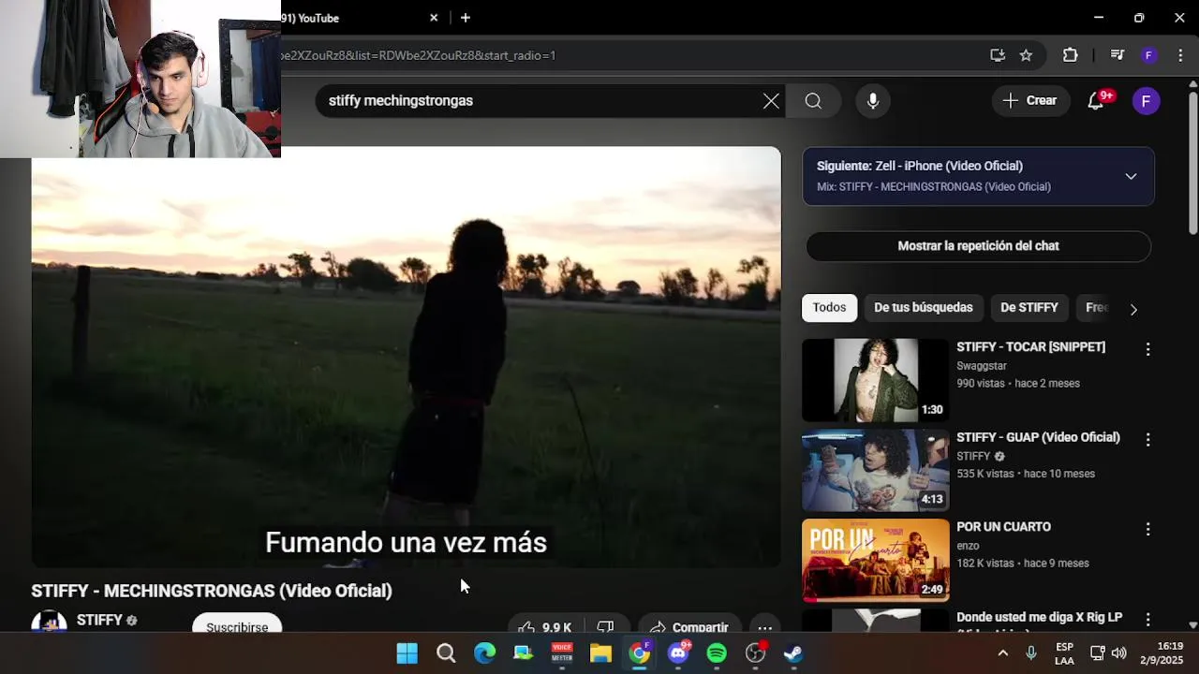Click the install/cast icon in address bar
The height and width of the screenshot is (674, 1199).
pyautogui.click(x=998, y=55)
